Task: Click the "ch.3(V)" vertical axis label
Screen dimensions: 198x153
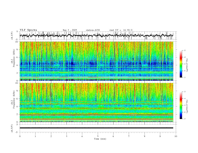Action: point(12,128)
